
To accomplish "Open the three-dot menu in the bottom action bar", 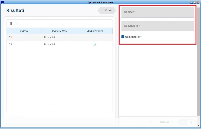I will click(191, 122).
